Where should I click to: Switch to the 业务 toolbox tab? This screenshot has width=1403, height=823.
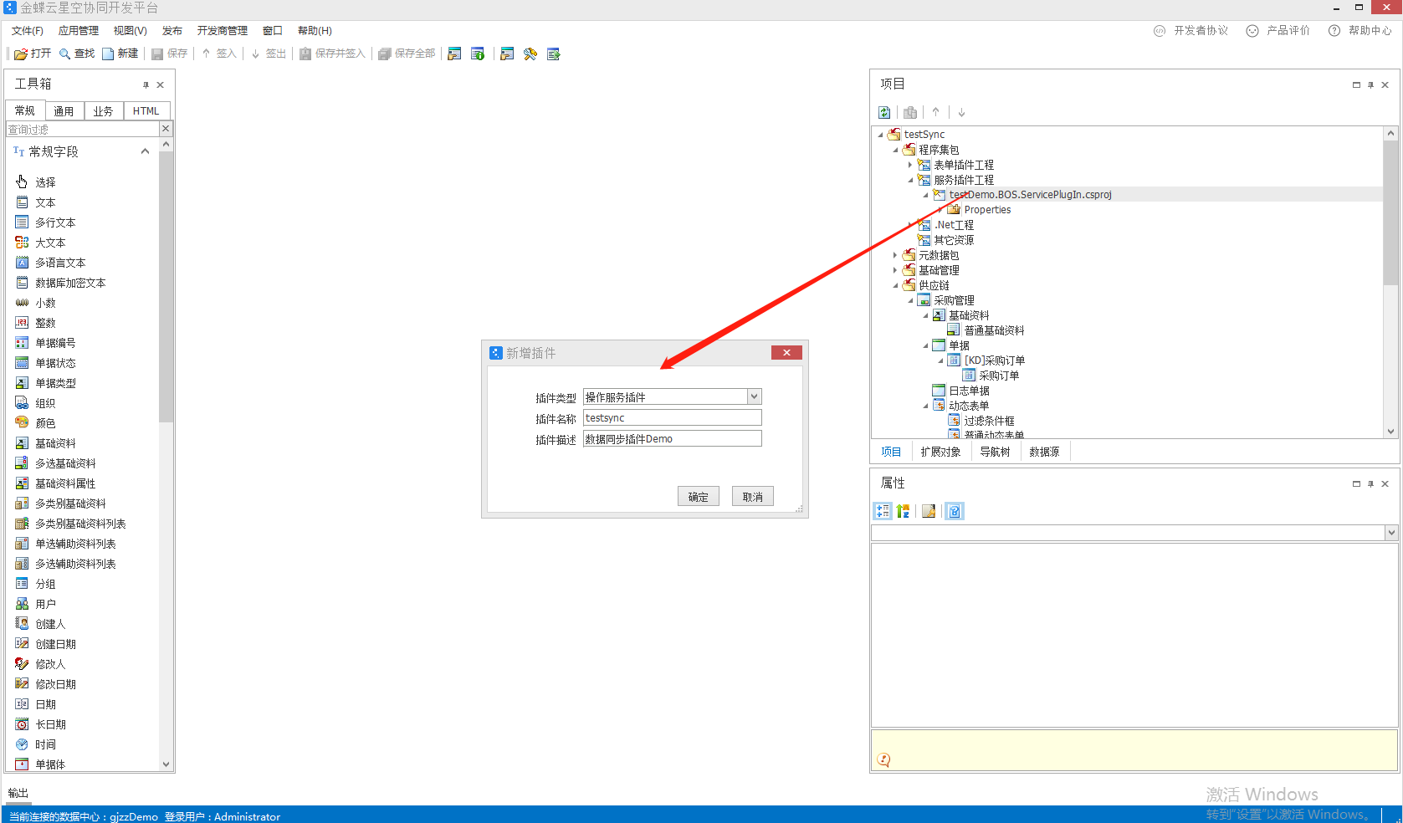coord(103,110)
